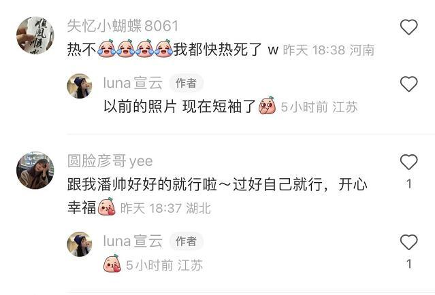Tap the luna宣云 name in the second reply
This screenshot has width=435, height=295.
(133, 241)
